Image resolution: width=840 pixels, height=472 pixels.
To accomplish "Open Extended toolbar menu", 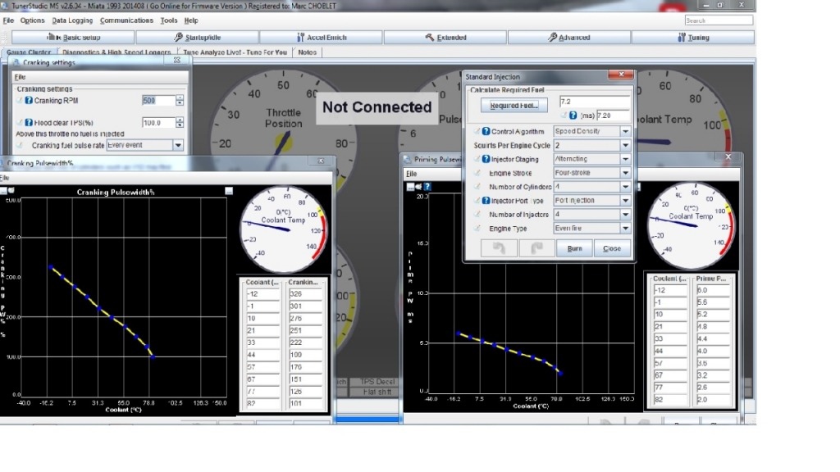I will (x=445, y=38).
